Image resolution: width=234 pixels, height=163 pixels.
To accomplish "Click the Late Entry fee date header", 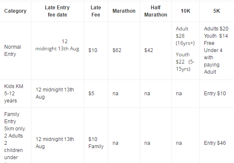I will 57,11.
